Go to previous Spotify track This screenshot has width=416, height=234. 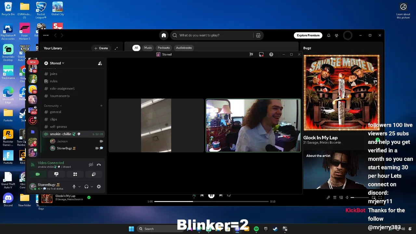[202, 195]
